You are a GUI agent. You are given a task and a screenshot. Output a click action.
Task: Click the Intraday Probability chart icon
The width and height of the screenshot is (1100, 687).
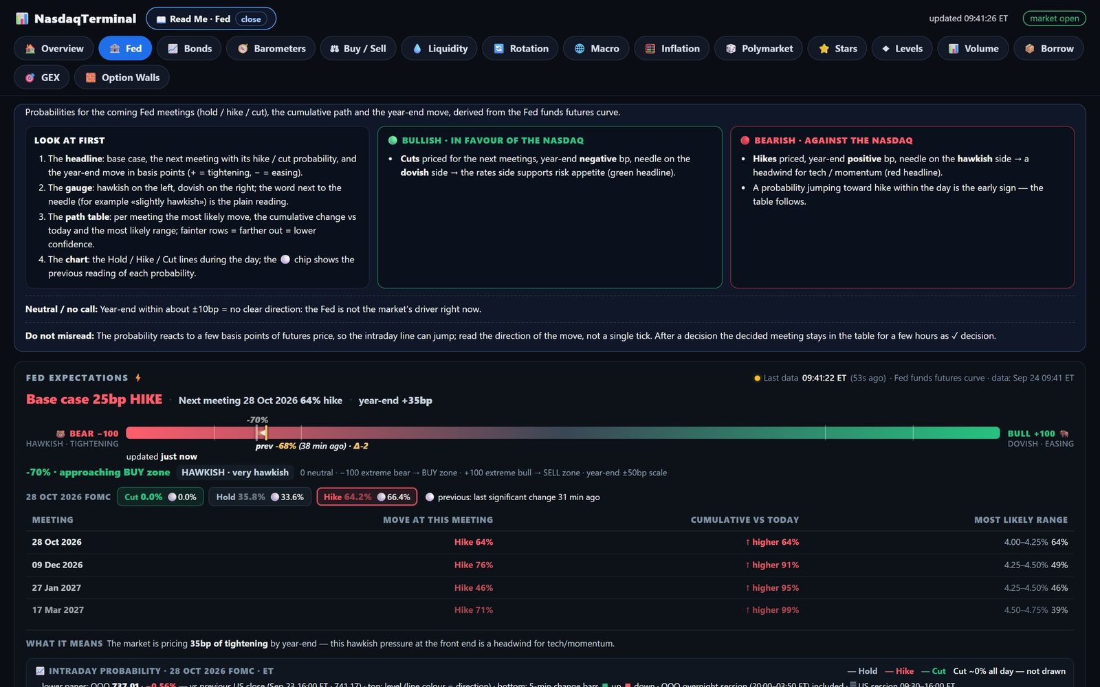[40, 671]
